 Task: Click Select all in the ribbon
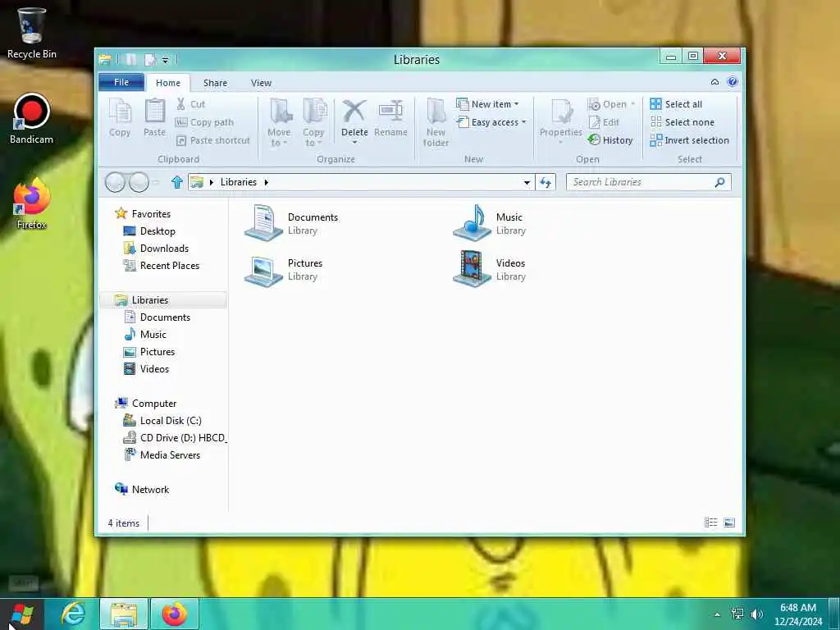pyautogui.click(x=676, y=104)
